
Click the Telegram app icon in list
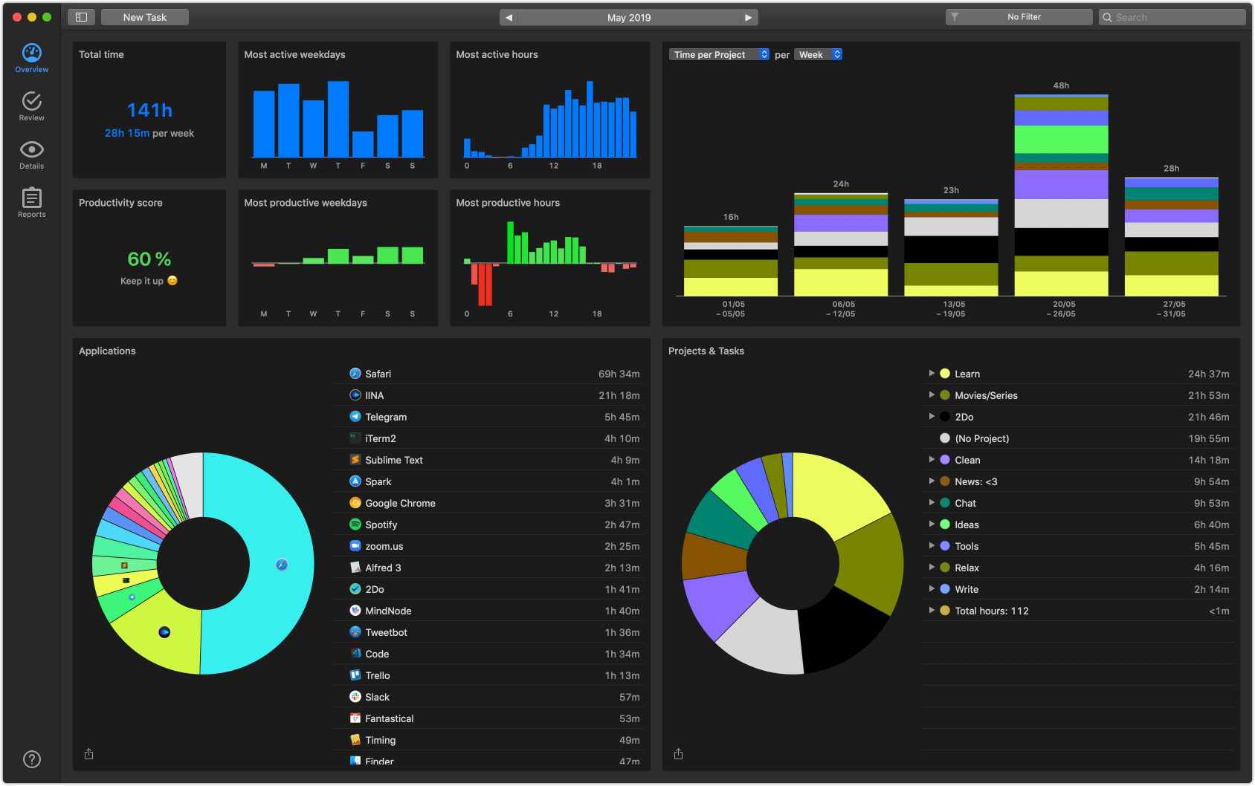[x=355, y=417]
